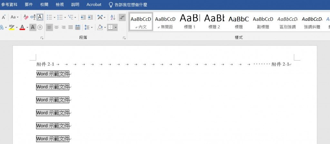330x144 pixels.
Task: Align the paragraph to the right
Action: 63,27
